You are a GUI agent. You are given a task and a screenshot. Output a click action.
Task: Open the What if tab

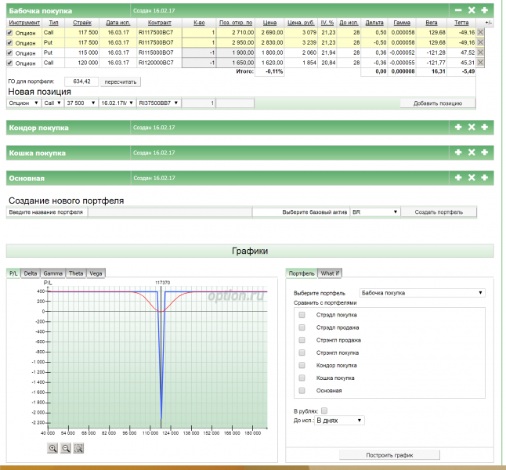[x=330, y=273]
